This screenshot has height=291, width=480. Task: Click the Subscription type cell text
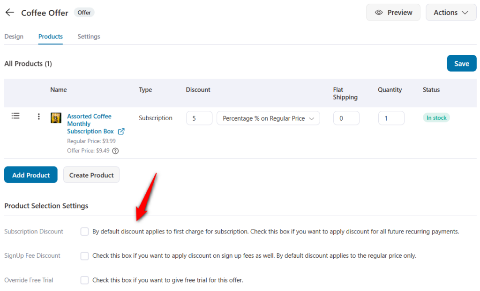coord(156,118)
